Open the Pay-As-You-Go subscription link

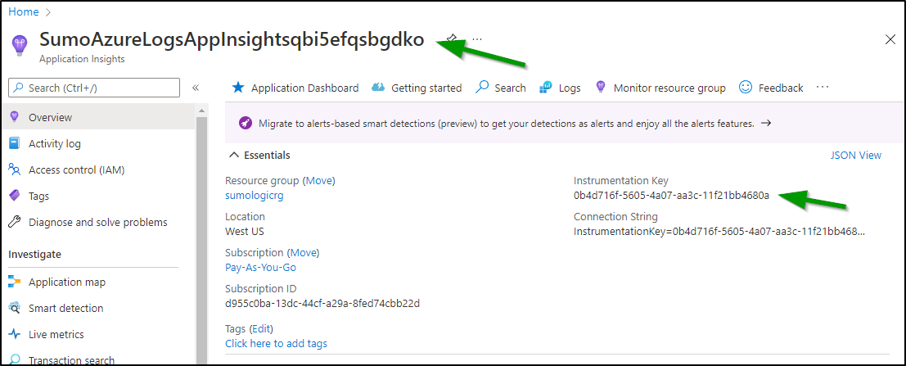[x=260, y=267]
